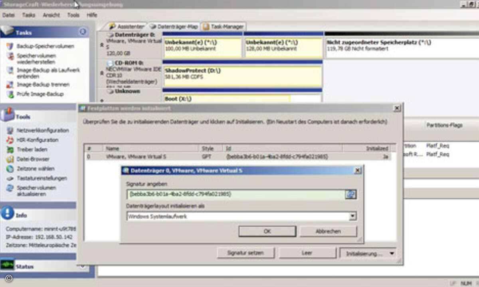Click the Prüfe Image-Backup icon
479x287 pixels.
coord(10,94)
